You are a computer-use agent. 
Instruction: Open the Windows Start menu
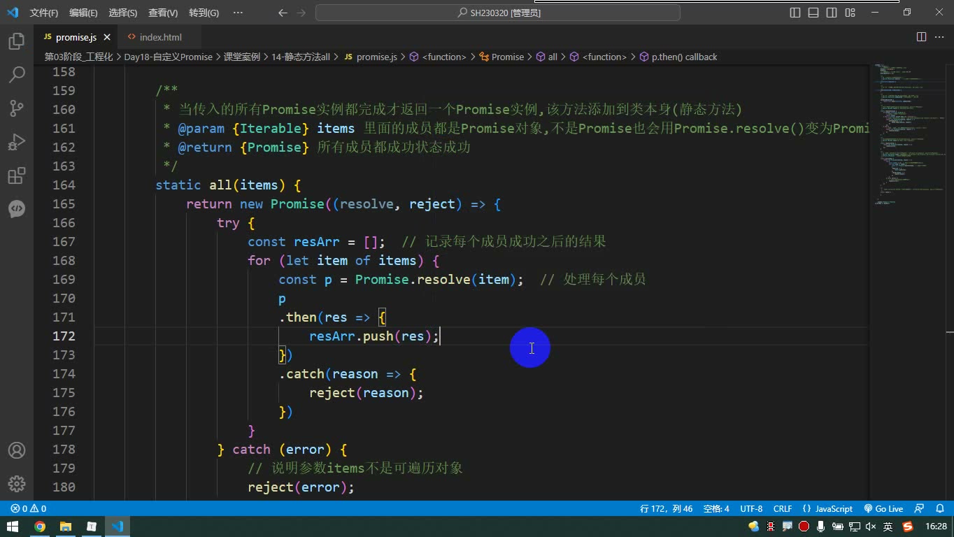coord(13,527)
